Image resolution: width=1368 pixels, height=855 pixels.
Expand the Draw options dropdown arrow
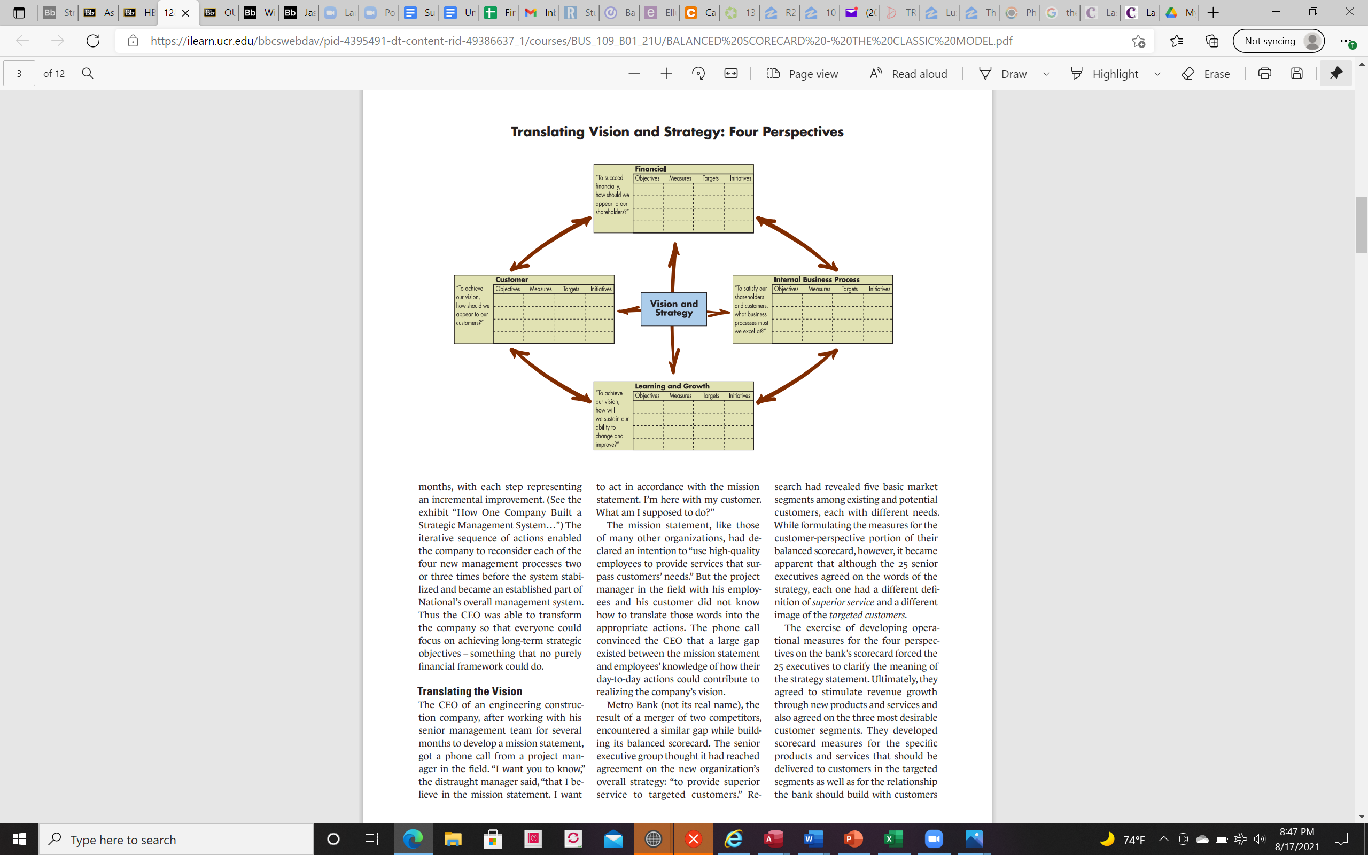click(x=1046, y=74)
